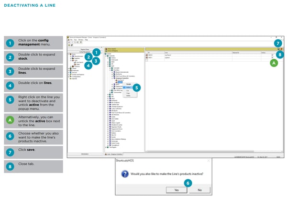The width and height of the screenshot is (287, 197).
Task: Click the save icon on the yellow bar
Action: point(278,49)
